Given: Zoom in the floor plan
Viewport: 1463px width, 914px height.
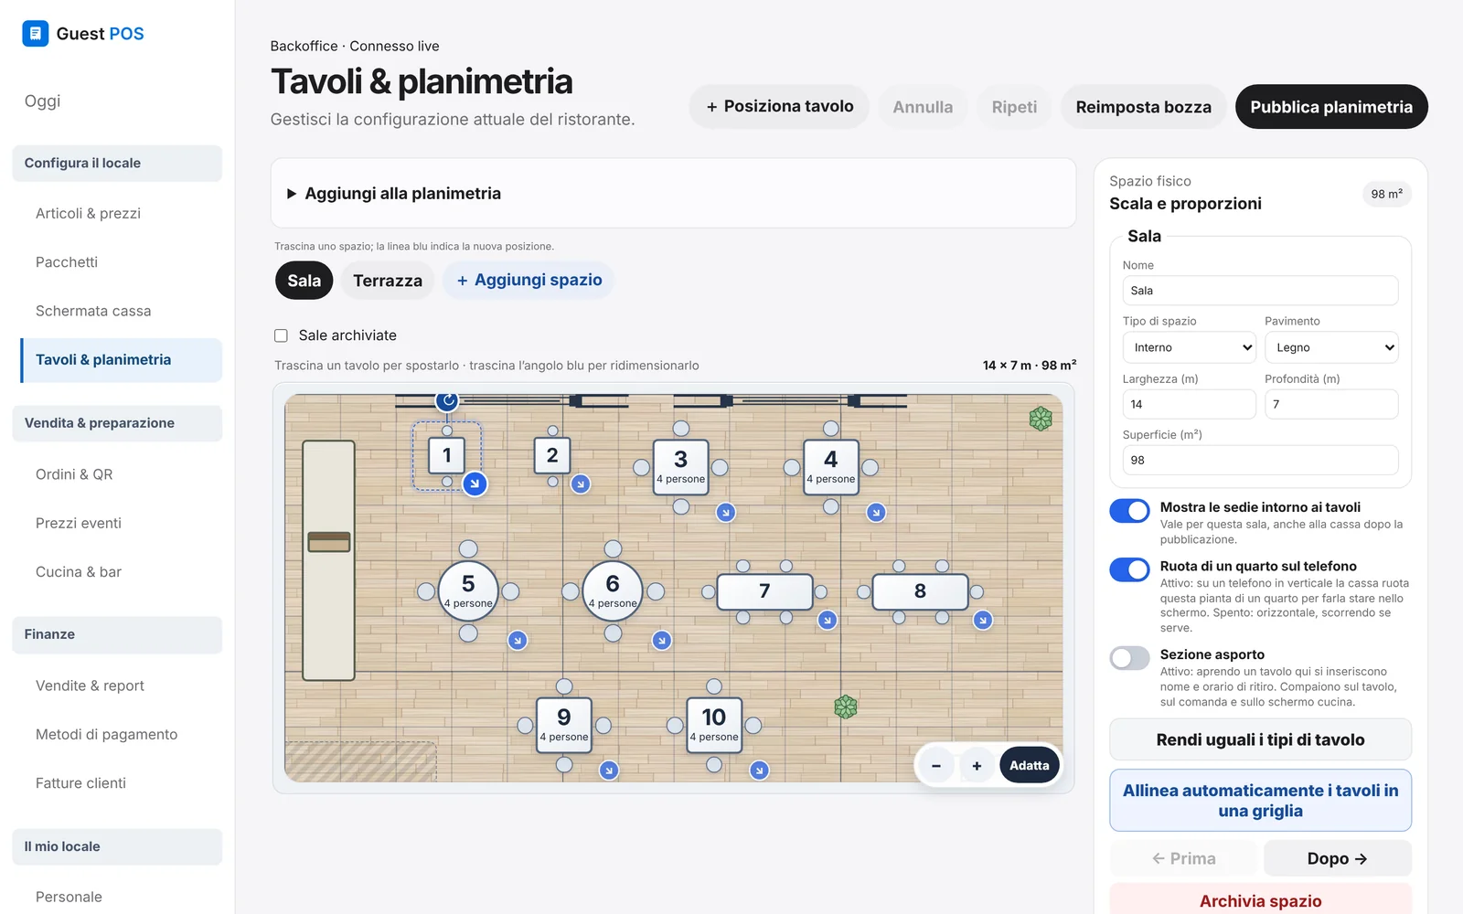Looking at the screenshot, I should click(x=977, y=766).
